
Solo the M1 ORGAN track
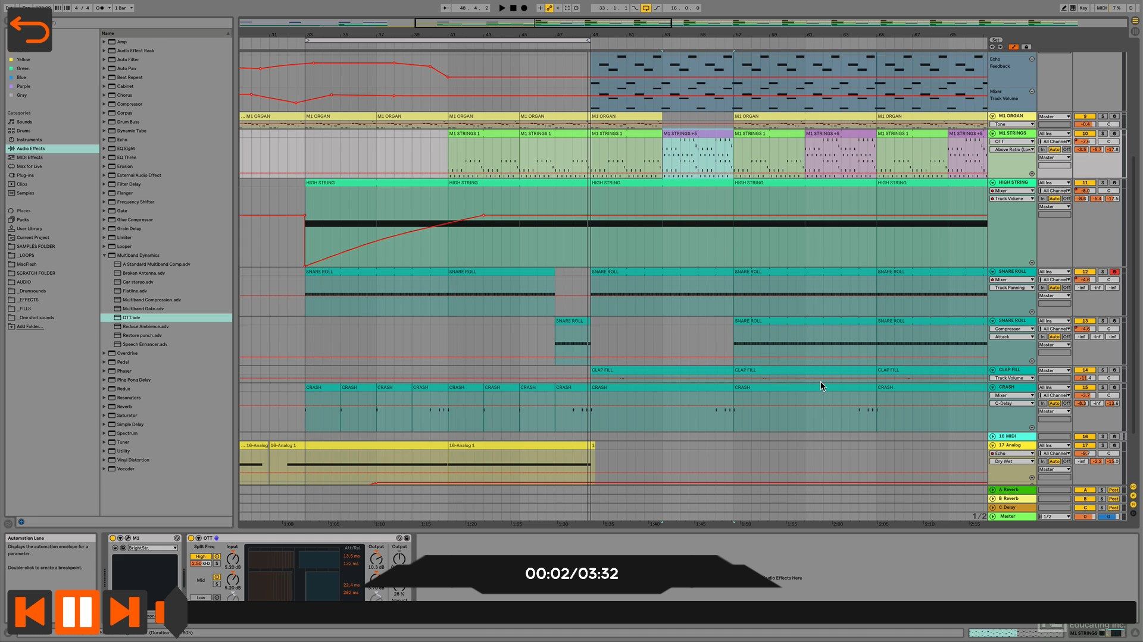(1103, 117)
